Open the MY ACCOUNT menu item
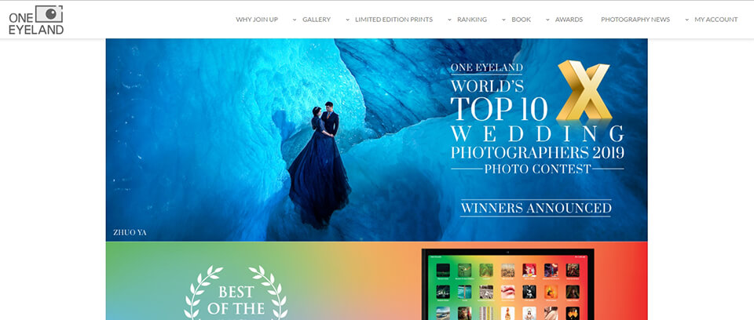Image resolution: width=754 pixels, height=320 pixels. pos(716,20)
